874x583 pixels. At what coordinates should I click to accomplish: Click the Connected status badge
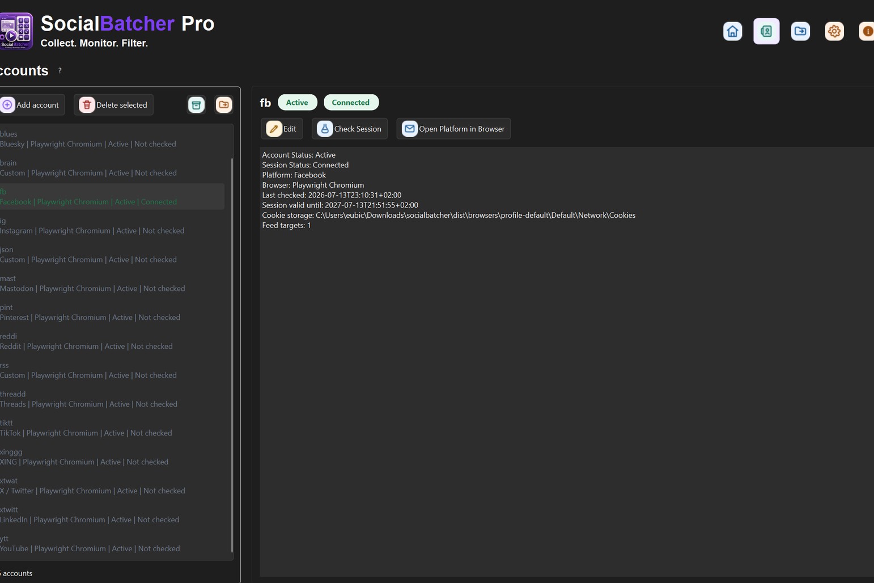[351, 103]
